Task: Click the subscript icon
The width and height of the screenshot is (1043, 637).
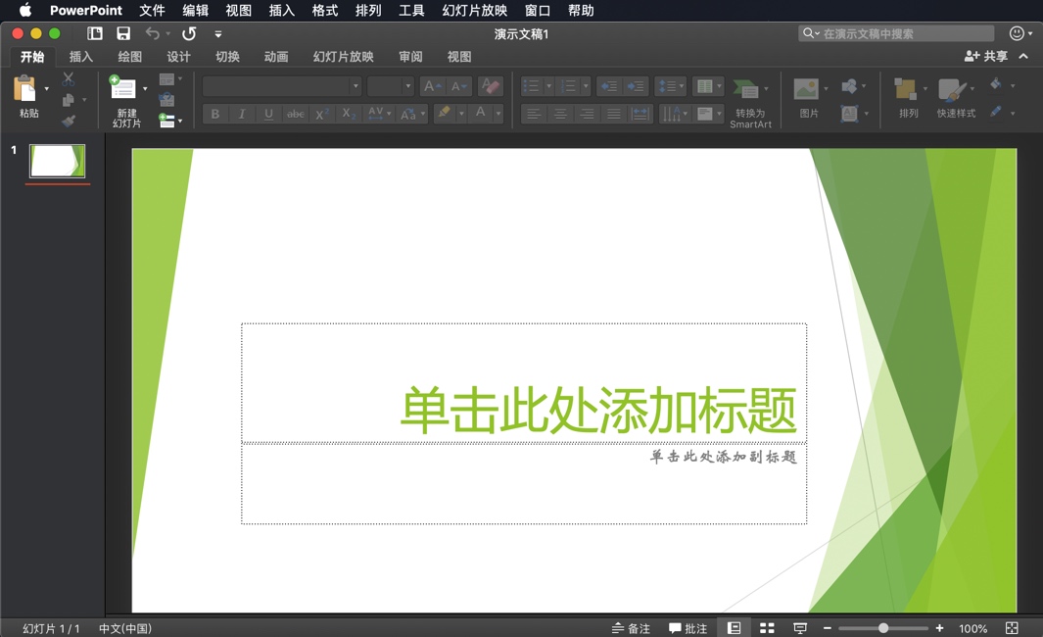Action: tap(348, 114)
